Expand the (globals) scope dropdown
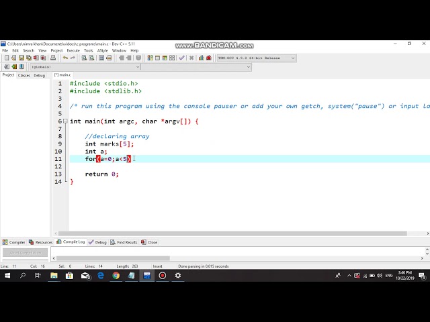430x322 pixels. (85, 67)
